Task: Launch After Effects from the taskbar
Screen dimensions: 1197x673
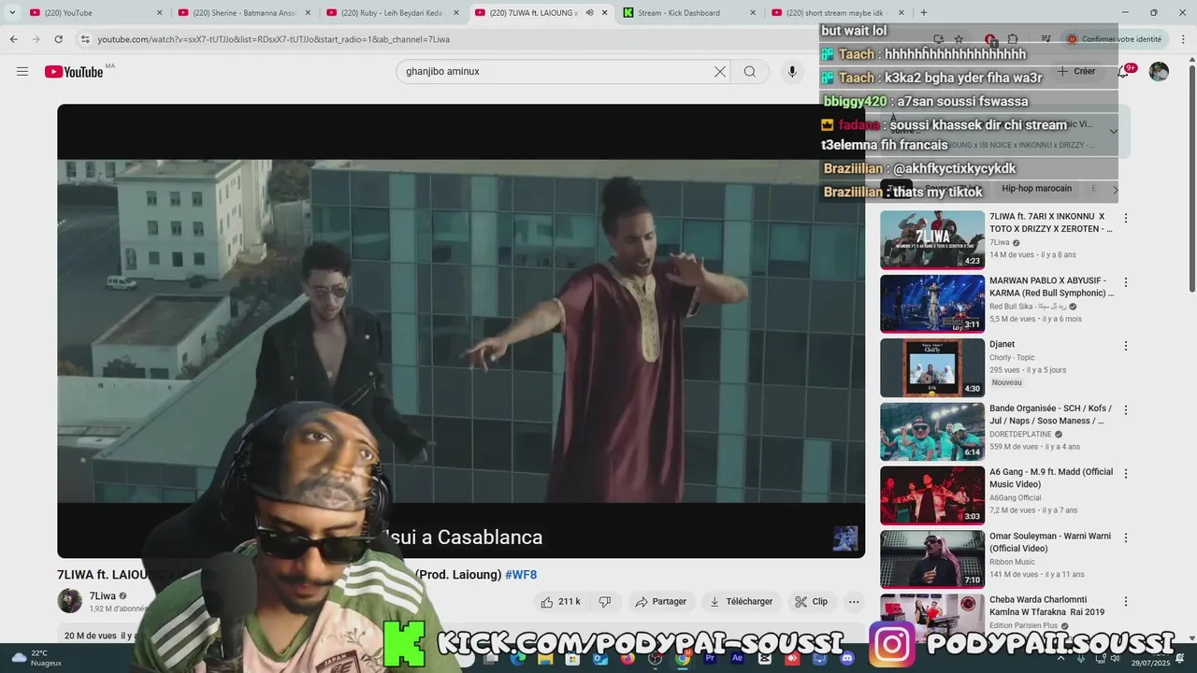Action: (x=737, y=659)
